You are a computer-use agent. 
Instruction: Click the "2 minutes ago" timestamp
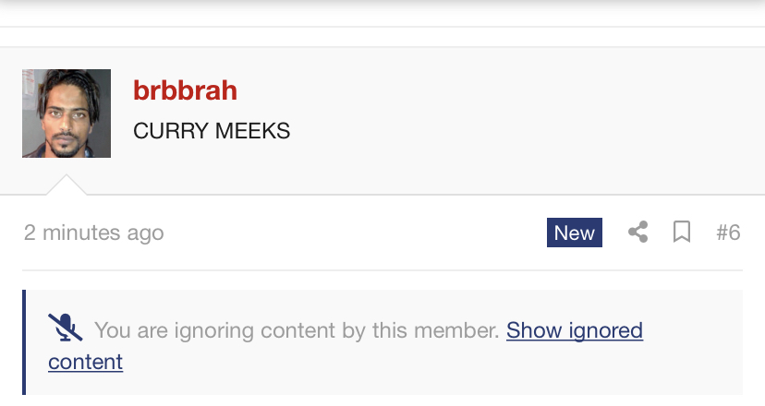coord(93,233)
